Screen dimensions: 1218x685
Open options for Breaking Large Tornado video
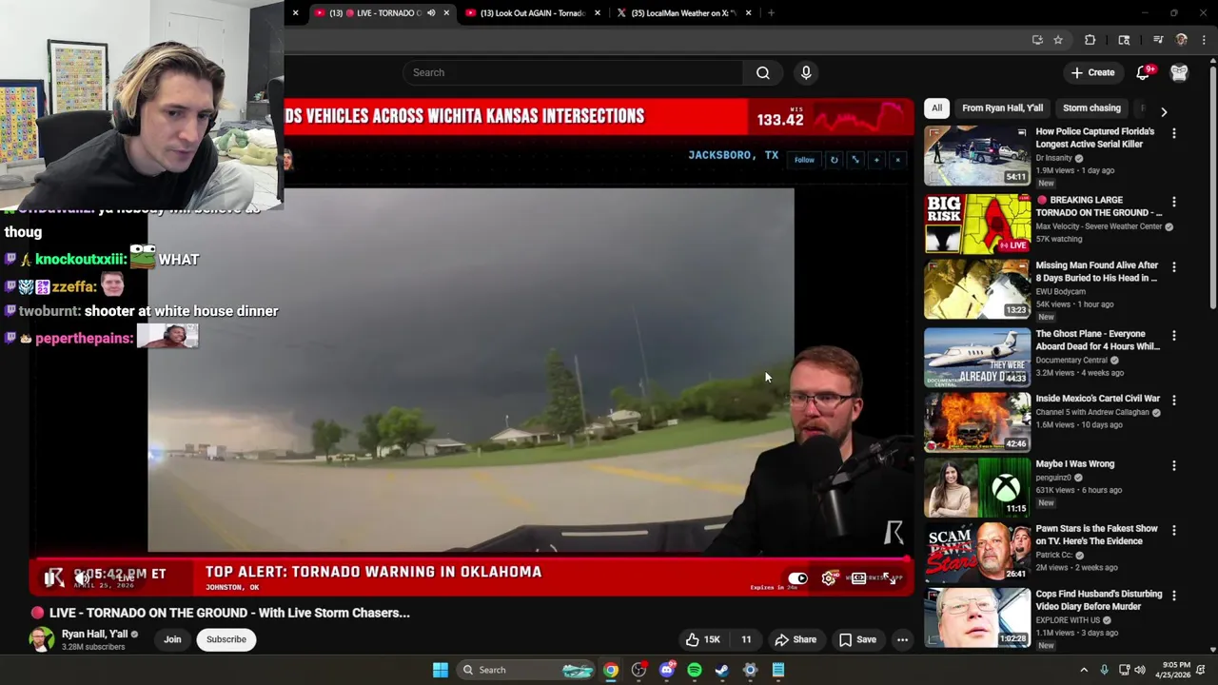tap(1173, 202)
